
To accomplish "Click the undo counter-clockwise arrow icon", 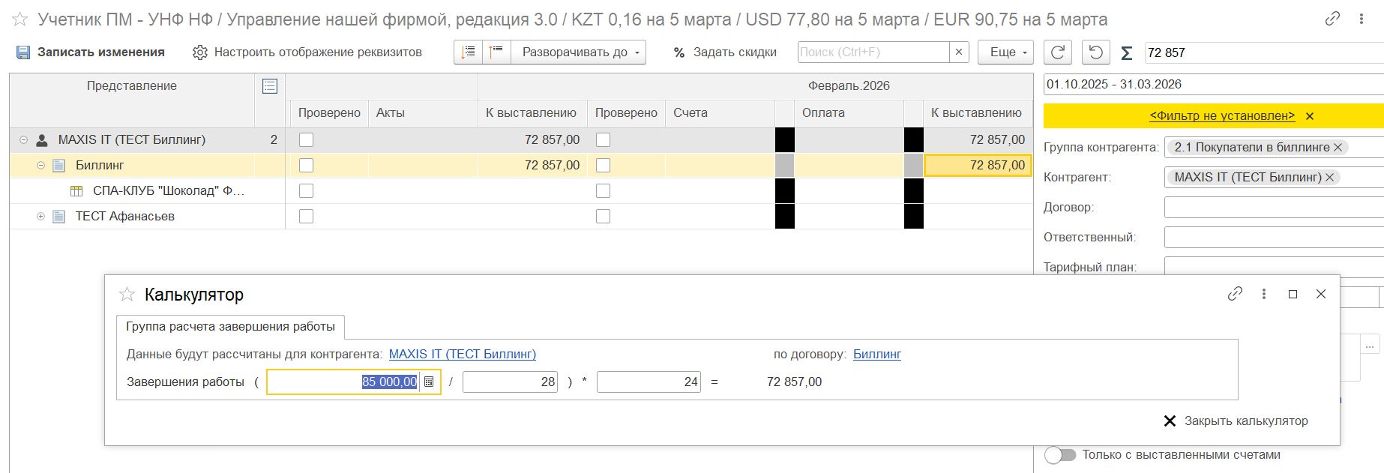I will [1095, 52].
